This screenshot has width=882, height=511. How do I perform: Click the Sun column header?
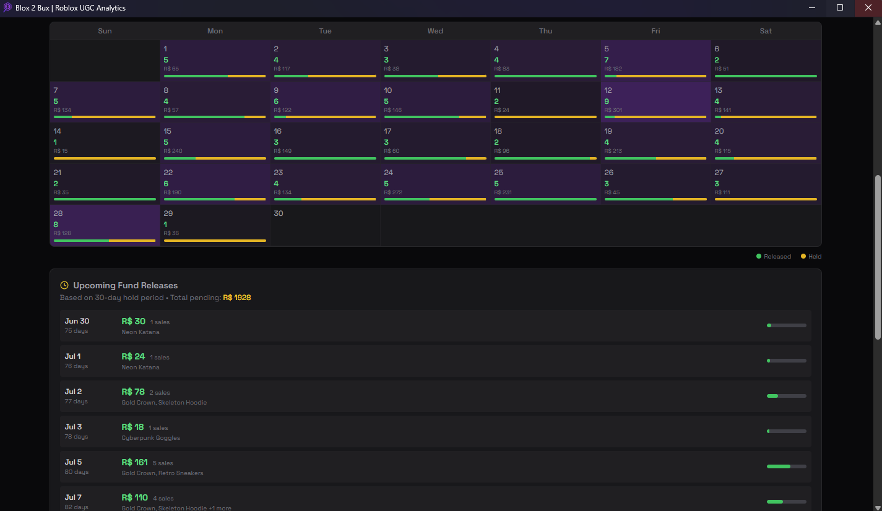click(105, 30)
